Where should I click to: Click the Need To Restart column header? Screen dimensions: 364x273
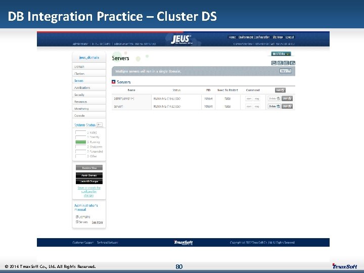pyautogui.click(x=227, y=90)
